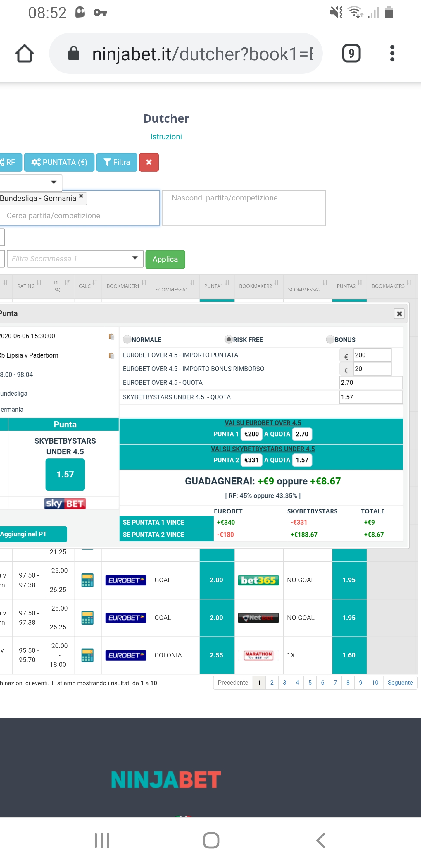Viewport: 421px width, 866px height.
Task: Click the Eurobet logo in COLONIA row
Action: (126, 656)
